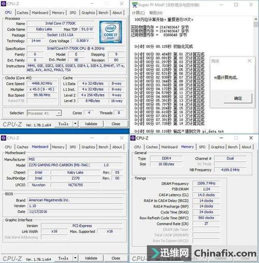Switch to Memory tab in Mainboard window
Viewport: 259px width, 263px height.
[x=58, y=147]
